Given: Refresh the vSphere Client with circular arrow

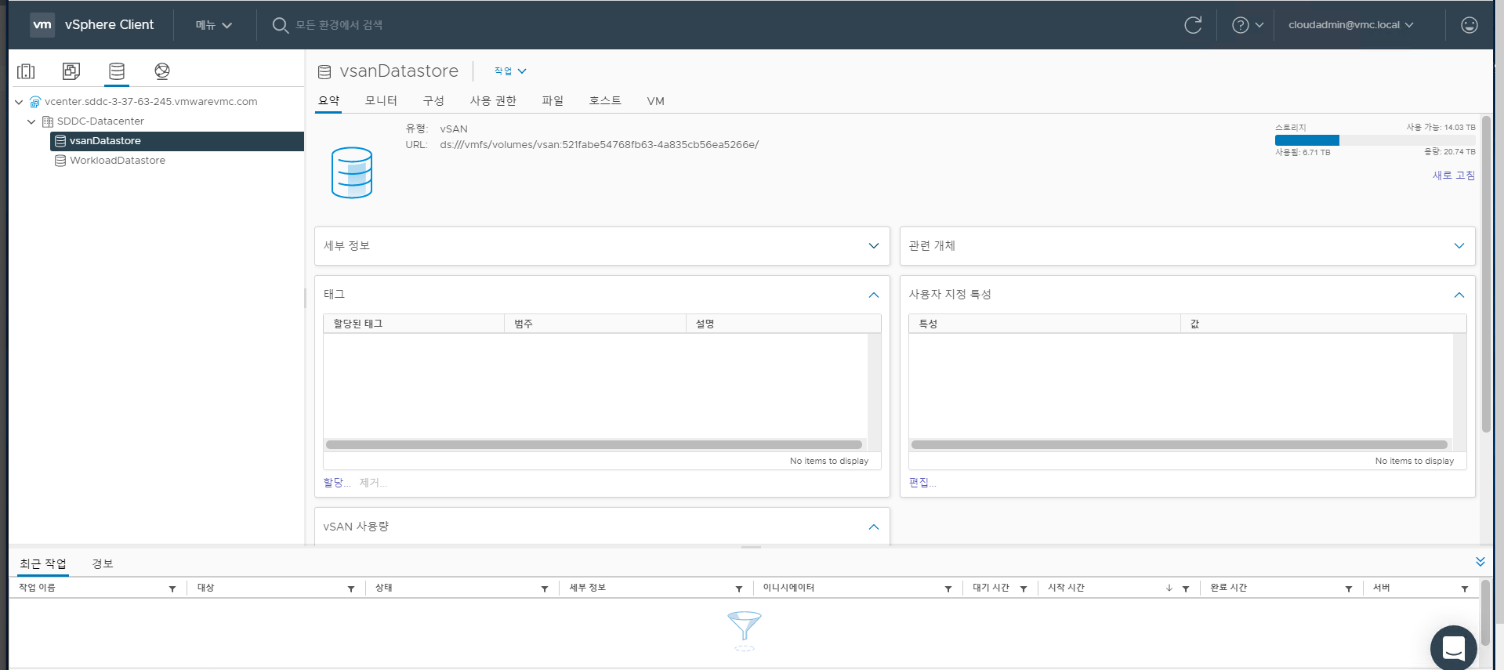Looking at the screenshot, I should coord(1193,25).
